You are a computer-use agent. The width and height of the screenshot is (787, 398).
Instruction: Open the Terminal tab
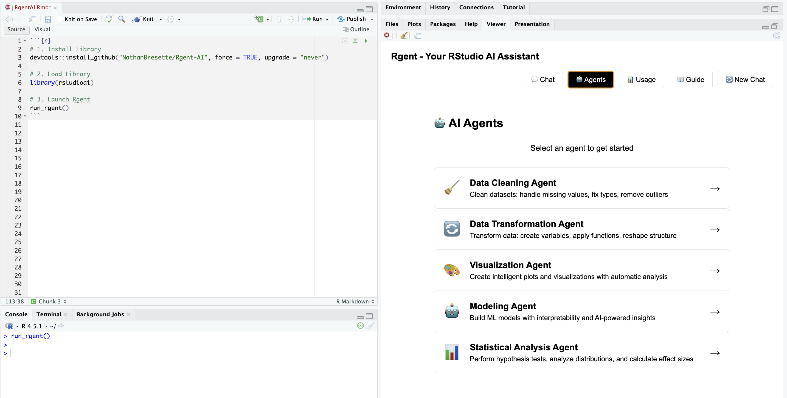click(49, 314)
